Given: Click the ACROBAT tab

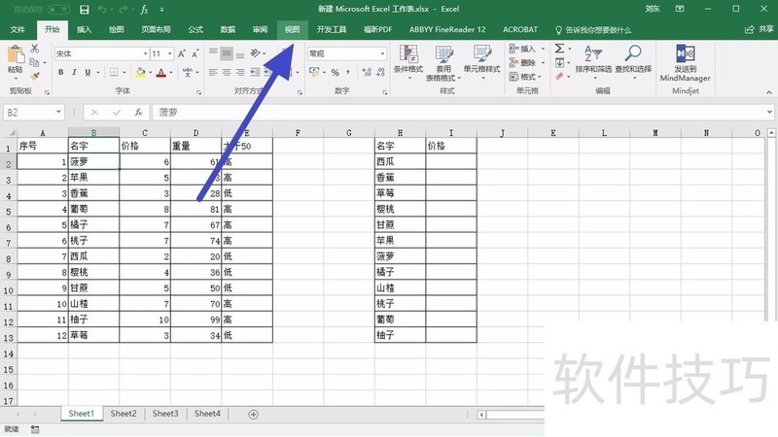Looking at the screenshot, I should (520, 30).
